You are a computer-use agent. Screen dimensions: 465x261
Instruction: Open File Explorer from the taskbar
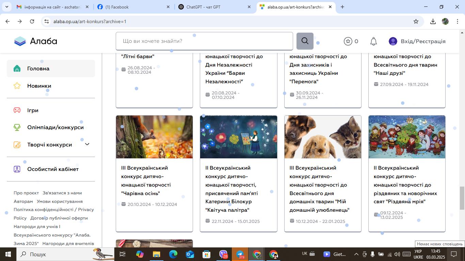click(x=156, y=254)
